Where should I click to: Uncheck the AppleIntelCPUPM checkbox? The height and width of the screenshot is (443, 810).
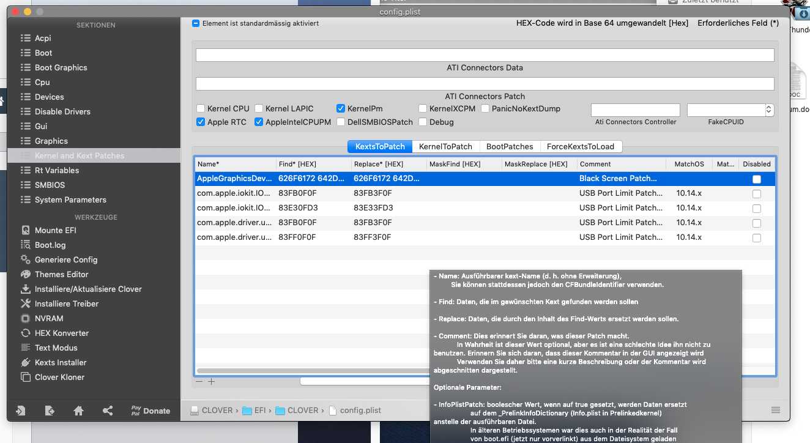click(x=259, y=122)
